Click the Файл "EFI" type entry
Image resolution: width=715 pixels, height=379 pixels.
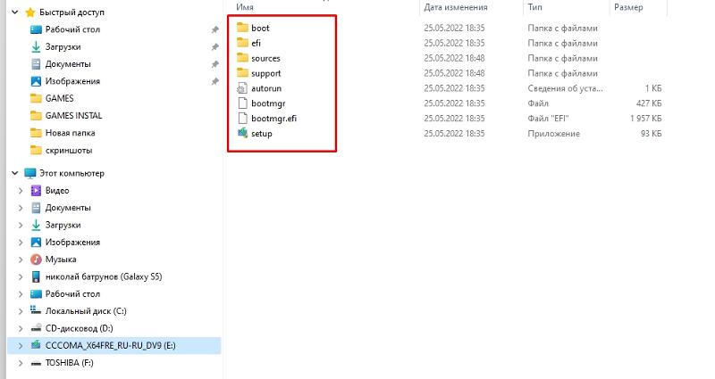549,119
